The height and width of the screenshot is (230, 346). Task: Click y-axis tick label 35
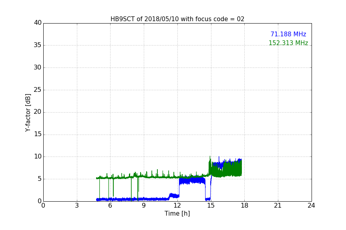point(38,45)
